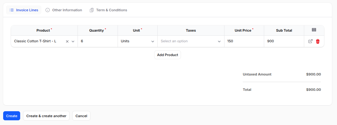The image size is (337, 125).
Task: Click the Quantity column header
Action: pos(98,30)
